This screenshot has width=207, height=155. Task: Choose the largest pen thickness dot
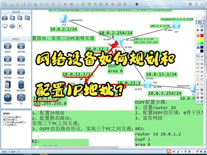click(202, 30)
